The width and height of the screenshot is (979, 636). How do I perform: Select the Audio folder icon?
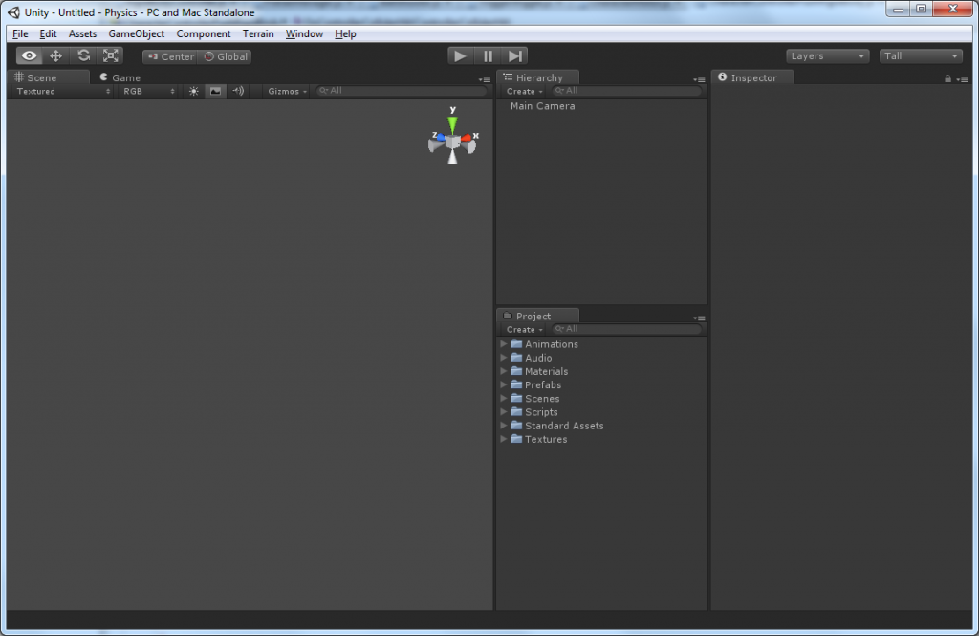click(516, 358)
